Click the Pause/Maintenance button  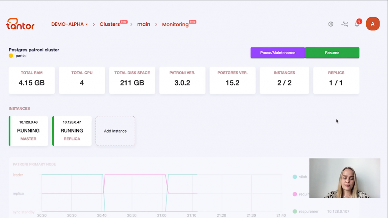coord(278,53)
